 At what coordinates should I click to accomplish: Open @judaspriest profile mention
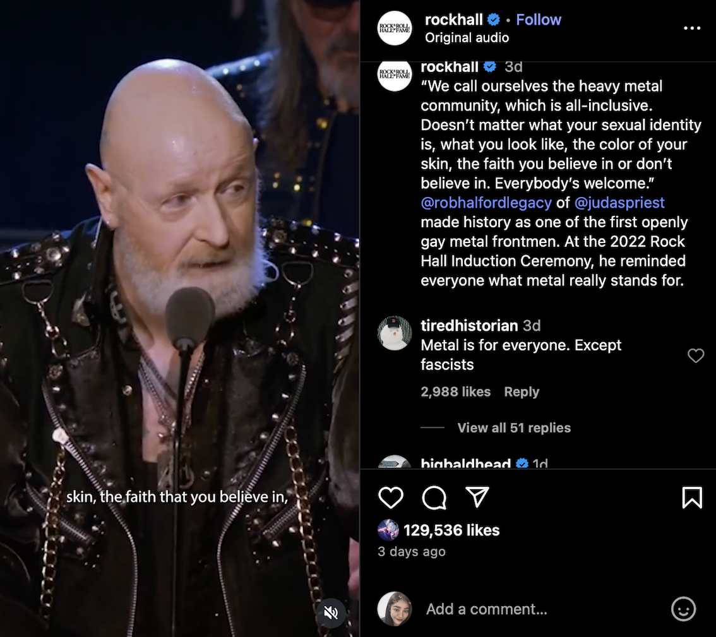[619, 202]
